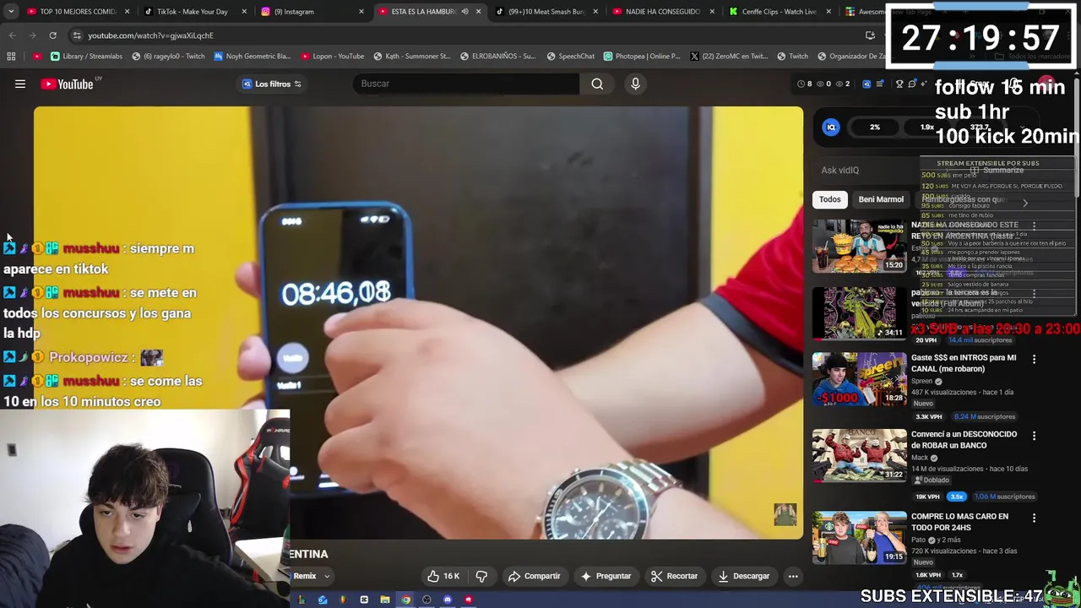
Task: Open Los filtros vidIQ options
Action: coord(272,84)
